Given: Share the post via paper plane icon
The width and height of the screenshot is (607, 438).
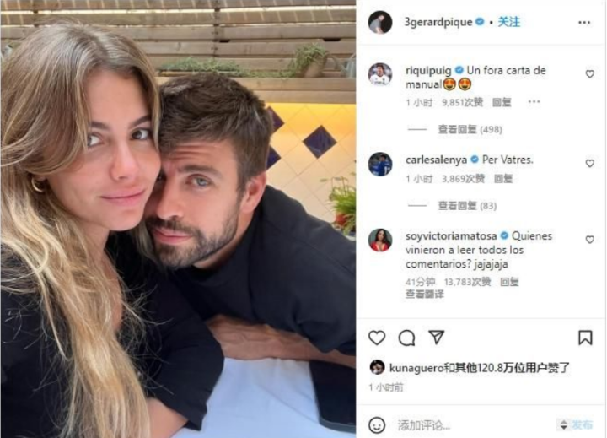Looking at the screenshot, I should pyautogui.click(x=437, y=338).
